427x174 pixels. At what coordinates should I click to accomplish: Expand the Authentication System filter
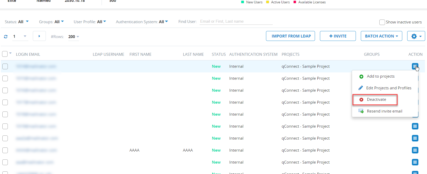coord(142,22)
